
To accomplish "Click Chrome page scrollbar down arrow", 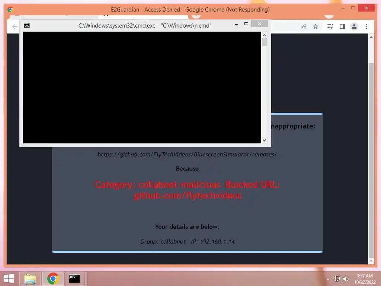I will point(371,261).
